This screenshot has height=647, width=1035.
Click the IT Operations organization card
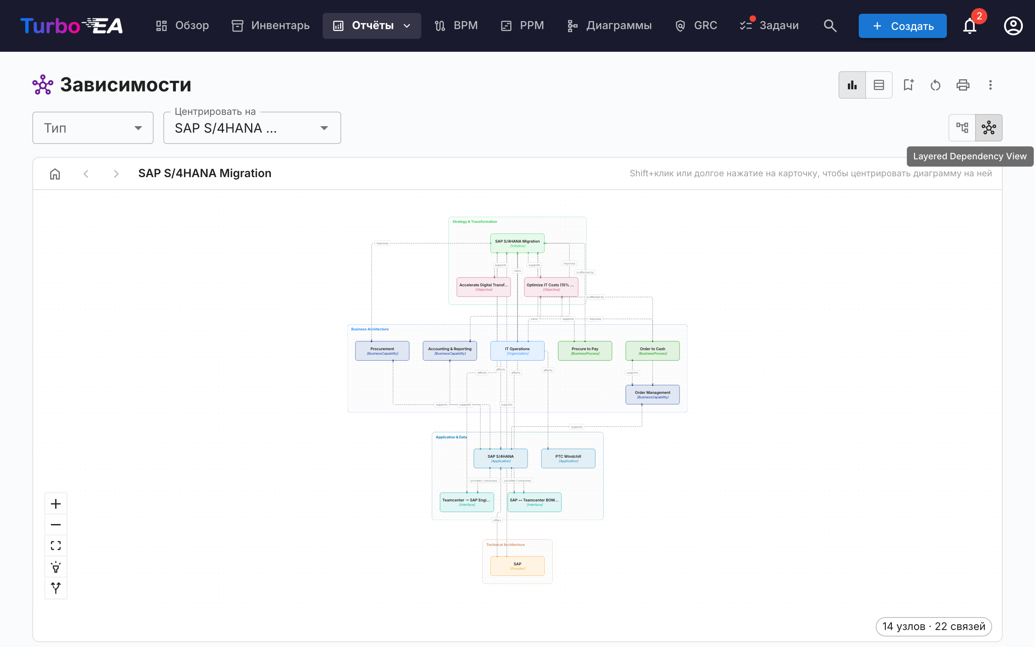(x=517, y=351)
